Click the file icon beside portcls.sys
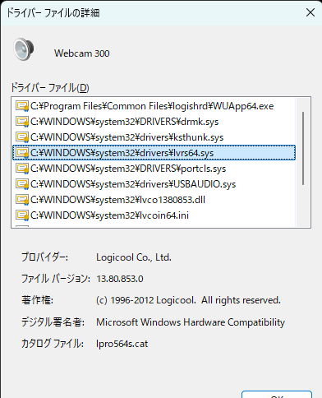 [x=22, y=169]
